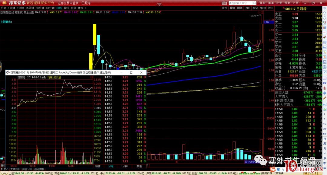Click the up arrow icon on right sidebar
The image size is (327, 175).
click(325, 13)
